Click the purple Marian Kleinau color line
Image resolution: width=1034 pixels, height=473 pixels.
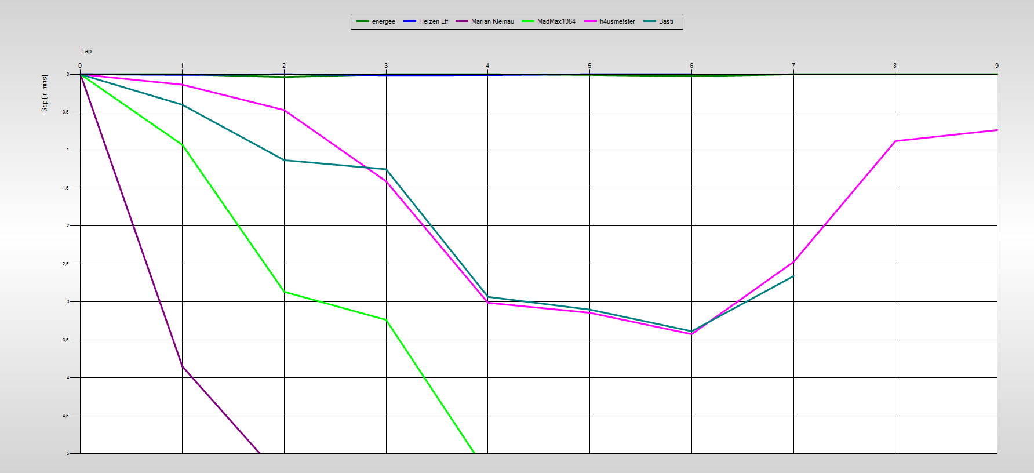pos(462,21)
